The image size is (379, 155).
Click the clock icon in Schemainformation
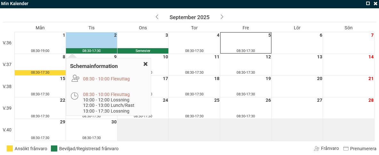point(75,96)
